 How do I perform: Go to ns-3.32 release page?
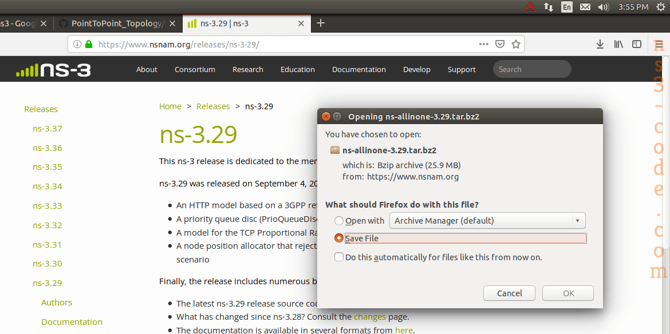pos(48,225)
